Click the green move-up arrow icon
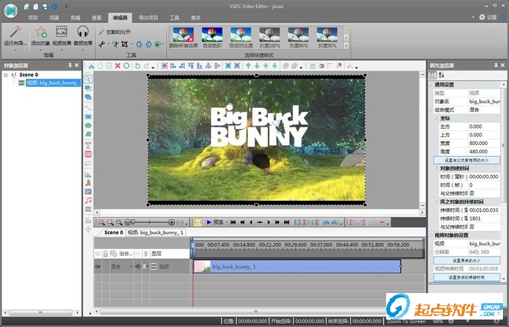 click(x=248, y=66)
